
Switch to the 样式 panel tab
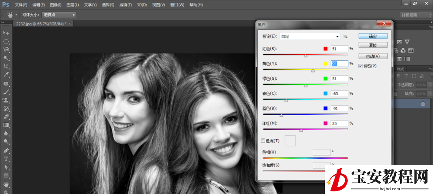coord(401,69)
